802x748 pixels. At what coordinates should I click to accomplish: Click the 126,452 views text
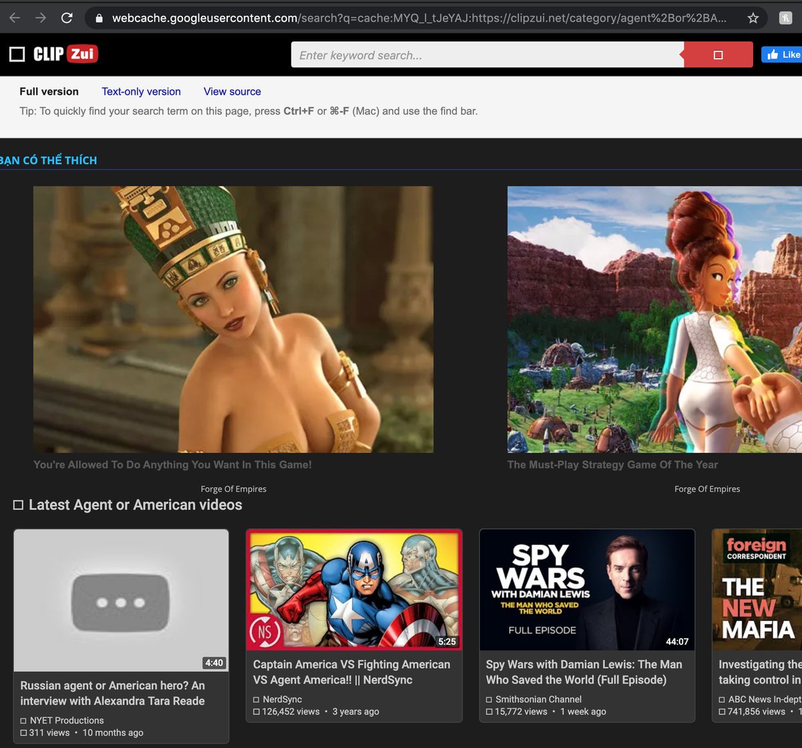tap(291, 711)
